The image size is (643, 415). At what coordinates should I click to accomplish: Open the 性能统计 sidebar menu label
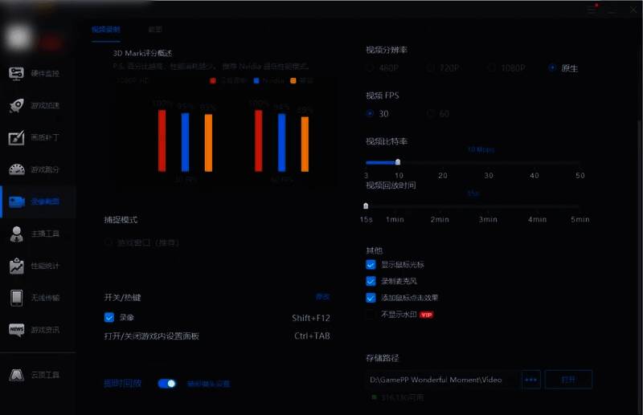coord(45,266)
